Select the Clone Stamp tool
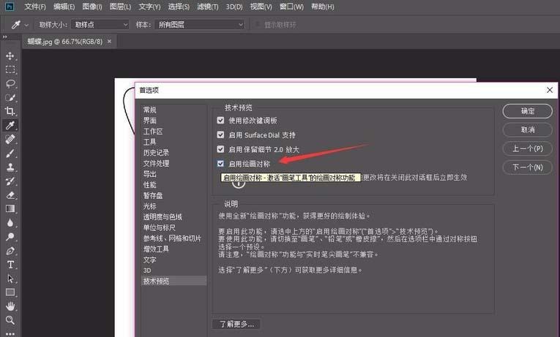Screen dimensions: 560x337 click(x=10, y=167)
